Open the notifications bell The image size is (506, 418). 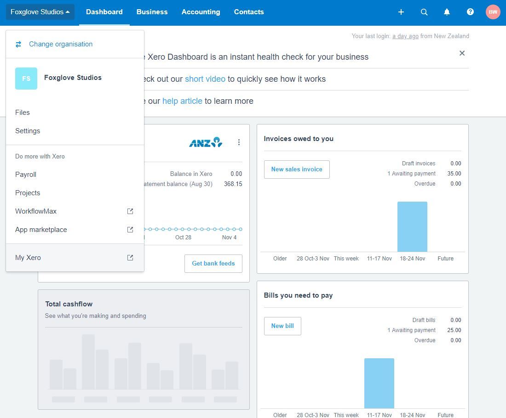tap(447, 12)
